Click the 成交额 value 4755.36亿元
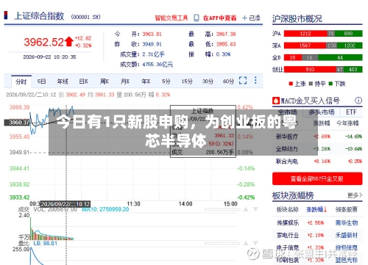Image resolution: width=368 pixels, height=265 pixels. tap(158, 65)
